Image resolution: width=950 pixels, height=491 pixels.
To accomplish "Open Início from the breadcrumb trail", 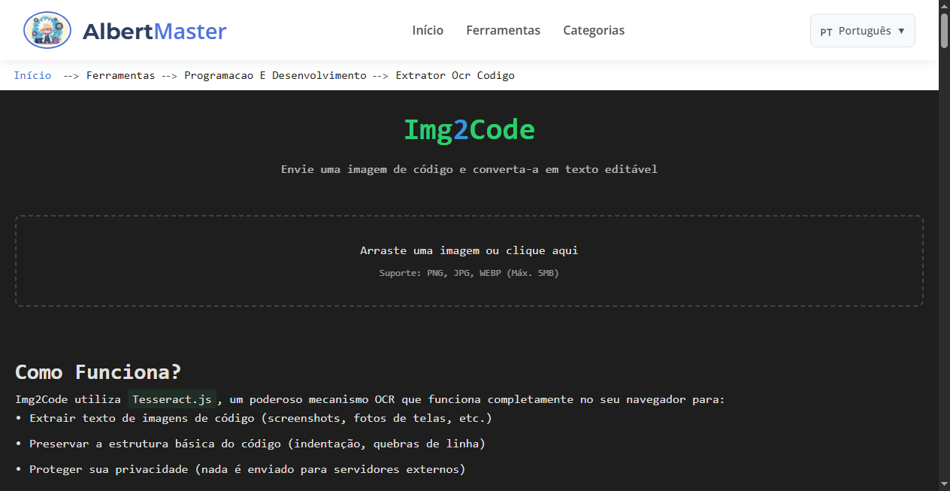I will click(32, 75).
